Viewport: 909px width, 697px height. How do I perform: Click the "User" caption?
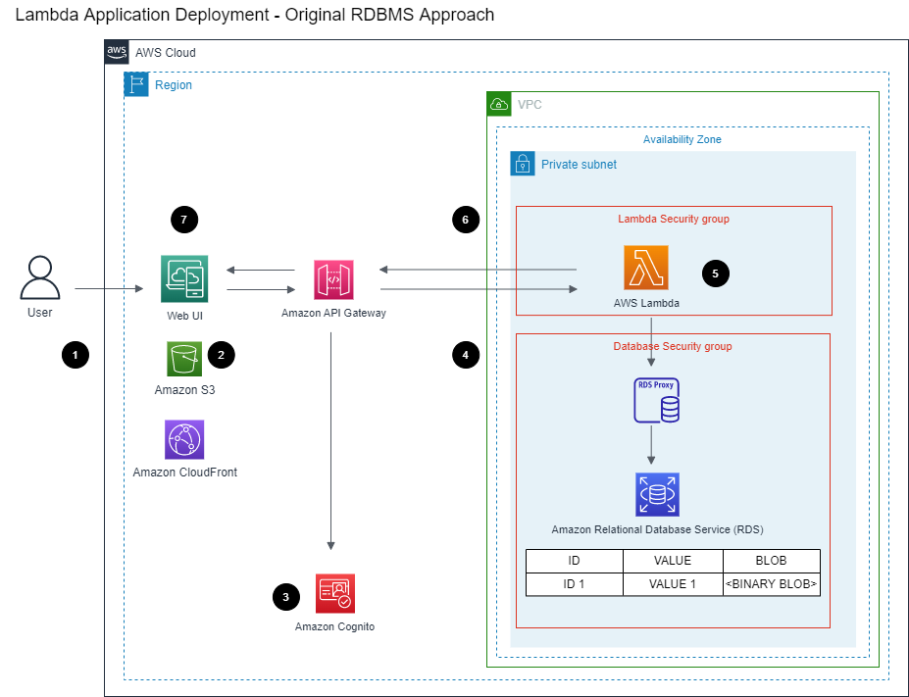pyautogui.click(x=40, y=313)
